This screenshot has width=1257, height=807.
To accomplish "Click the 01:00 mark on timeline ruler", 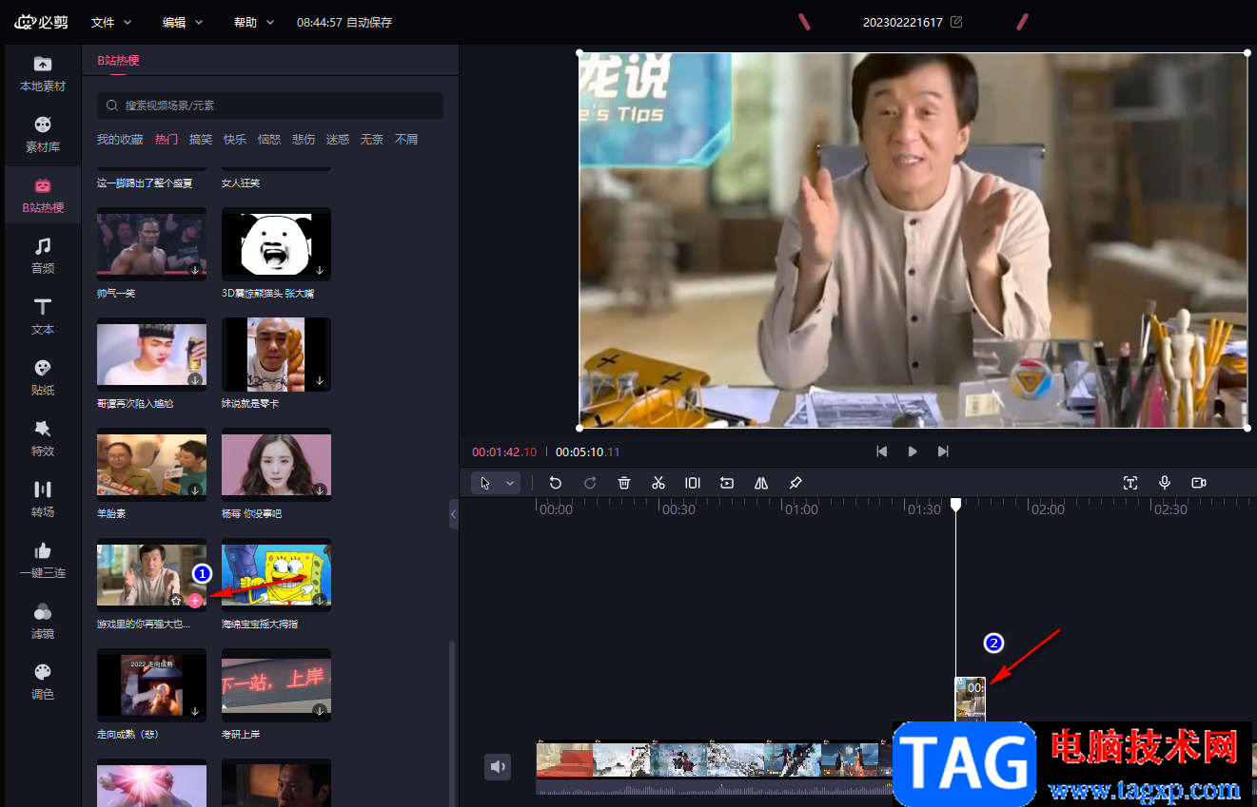I will (801, 509).
